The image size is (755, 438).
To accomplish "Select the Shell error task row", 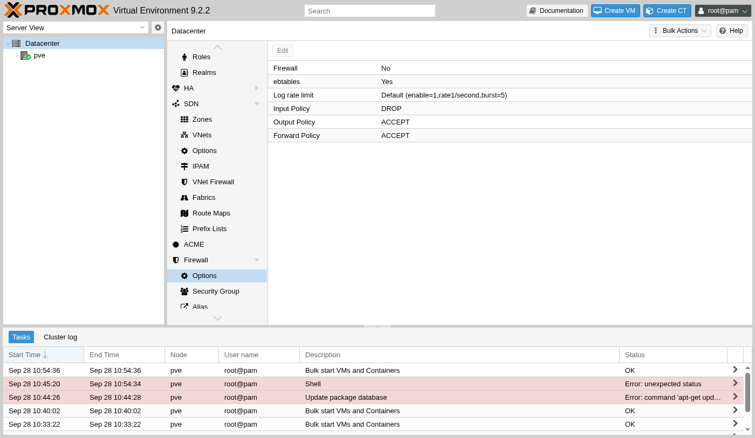I will click(x=373, y=384).
